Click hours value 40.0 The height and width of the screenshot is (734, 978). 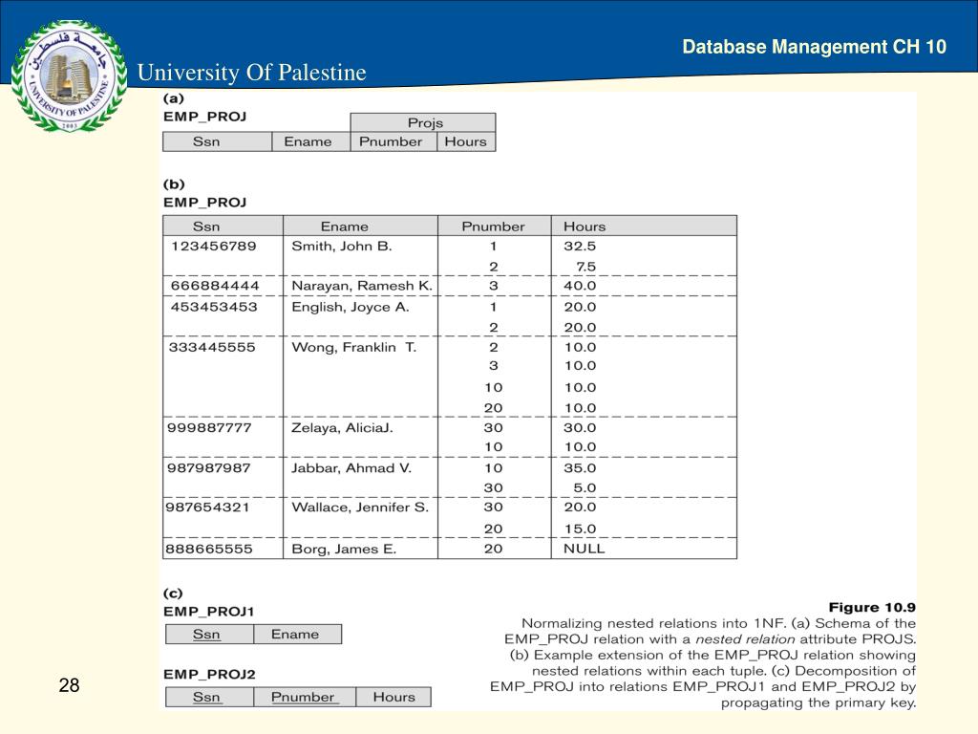point(580,286)
